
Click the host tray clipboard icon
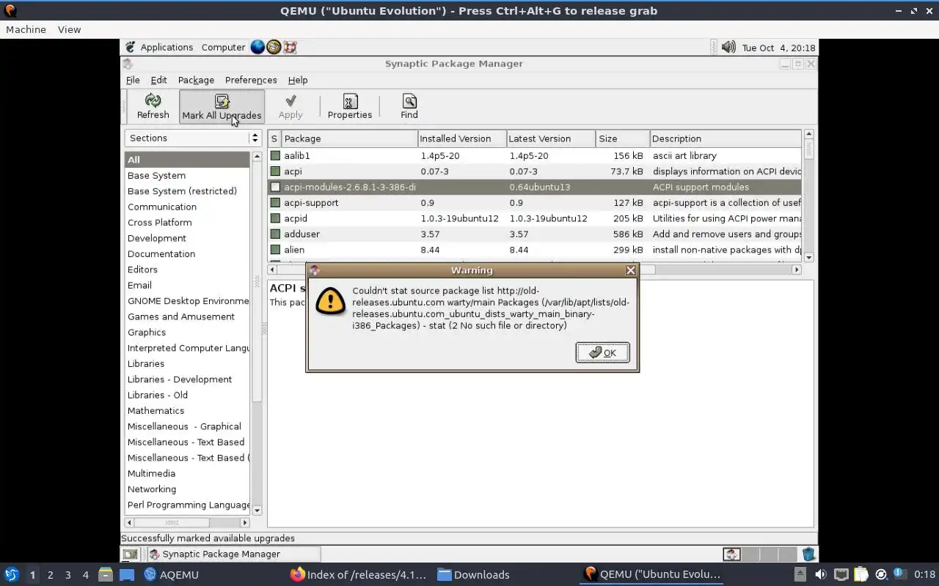coord(861,575)
